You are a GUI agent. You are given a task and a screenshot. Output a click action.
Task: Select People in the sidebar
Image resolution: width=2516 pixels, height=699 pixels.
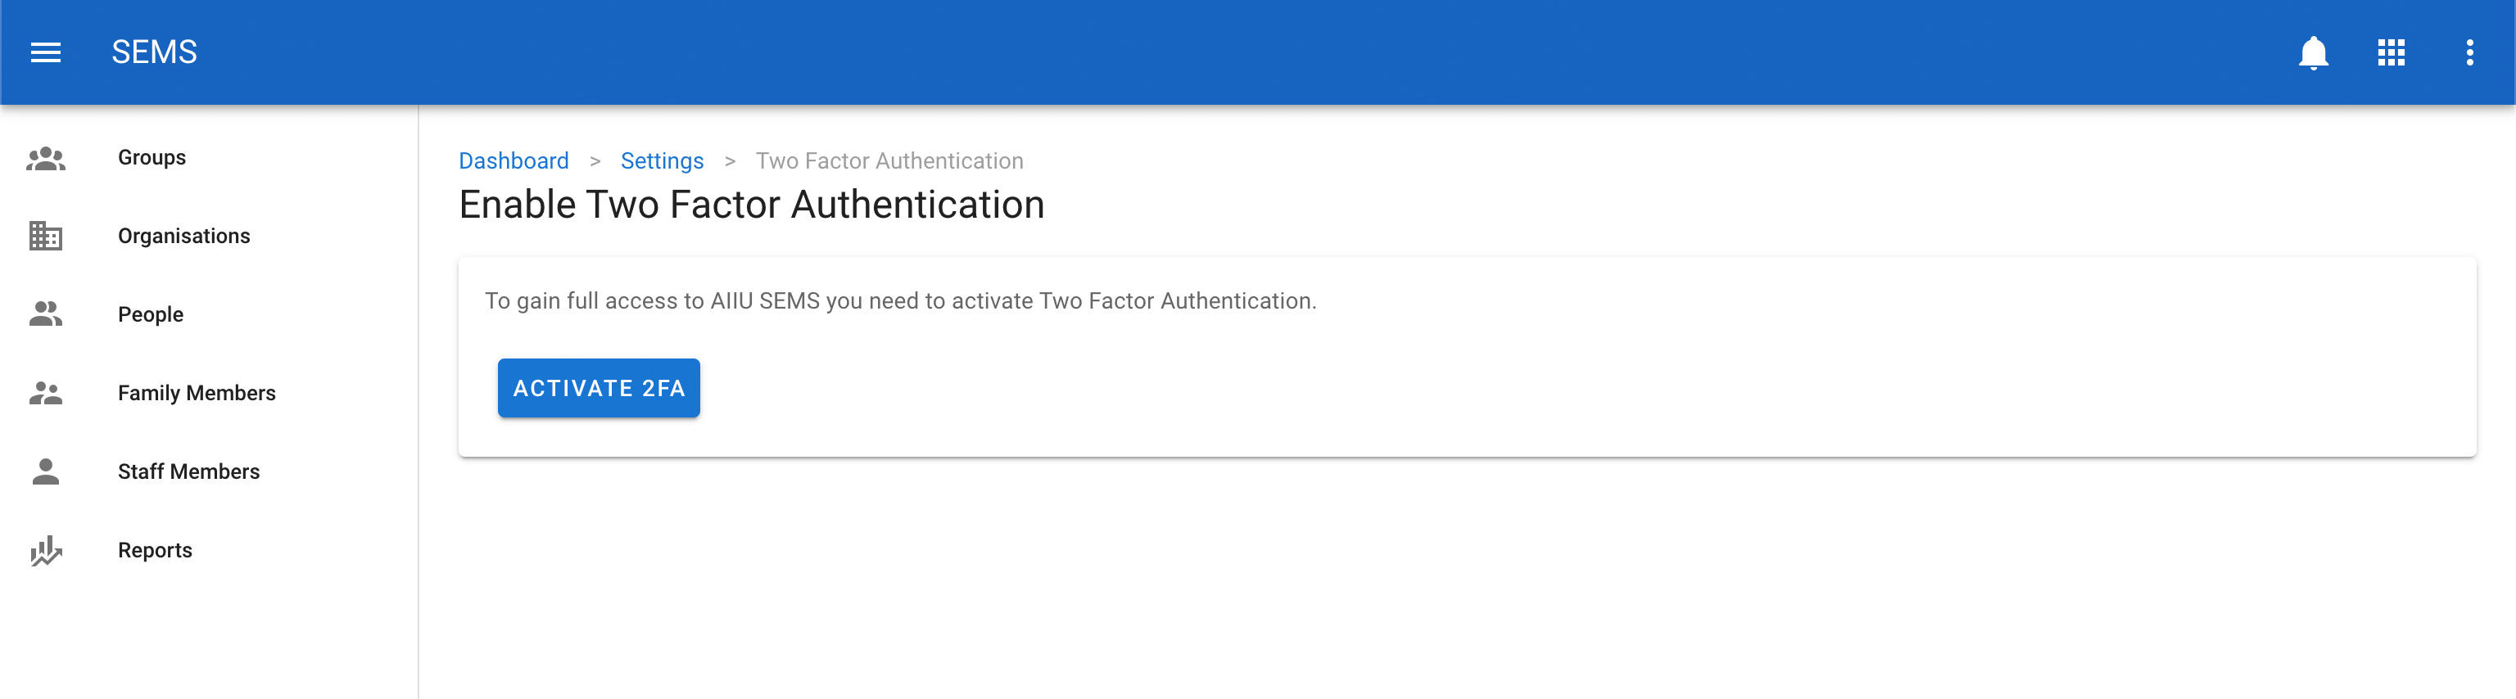pyautogui.click(x=151, y=314)
